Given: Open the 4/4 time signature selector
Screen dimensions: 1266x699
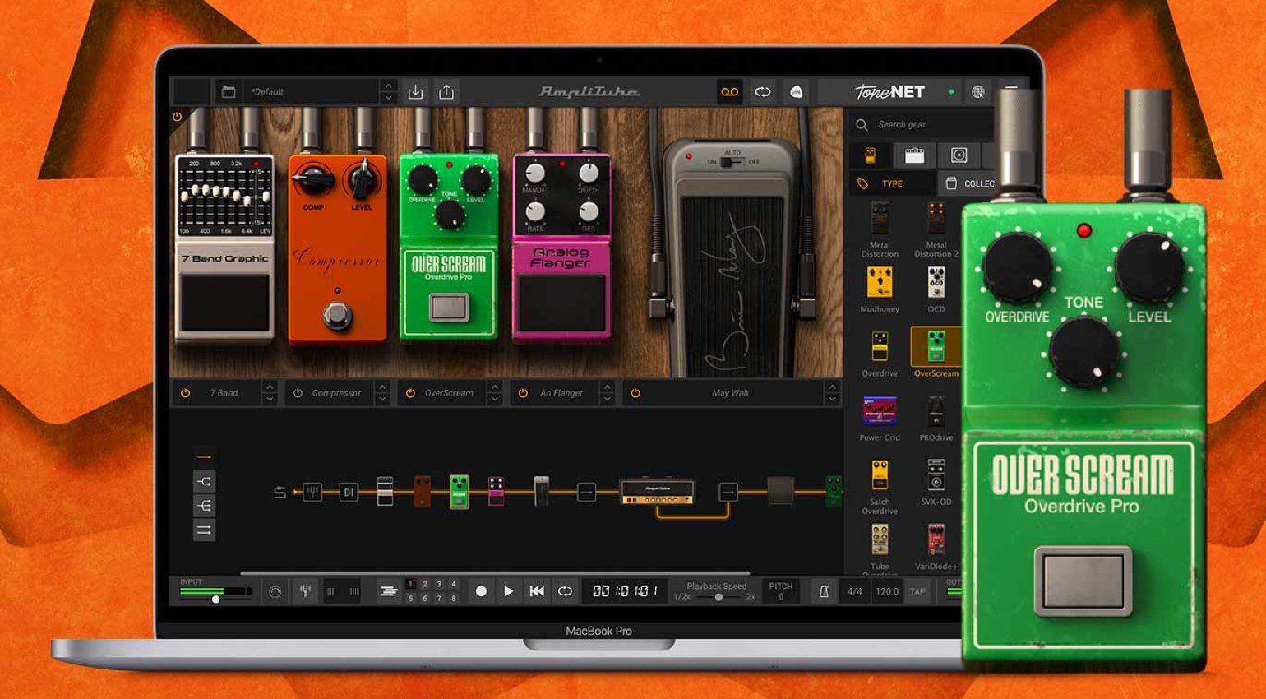Looking at the screenshot, I should [x=855, y=591].
